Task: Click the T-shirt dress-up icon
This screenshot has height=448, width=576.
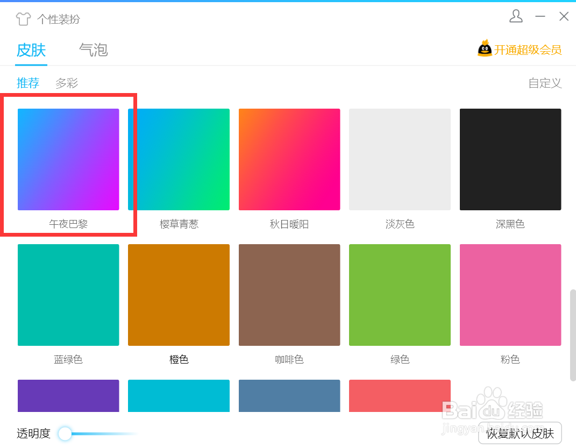Action: coord(23,19)
